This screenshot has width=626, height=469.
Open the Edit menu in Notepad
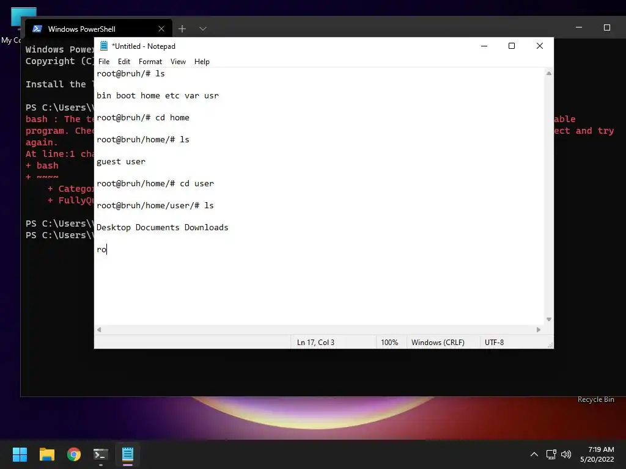(123, 62)
